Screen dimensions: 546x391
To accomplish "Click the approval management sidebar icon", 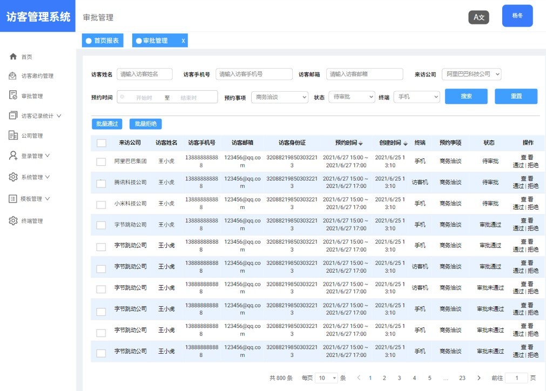I will (x=14, y=96).
